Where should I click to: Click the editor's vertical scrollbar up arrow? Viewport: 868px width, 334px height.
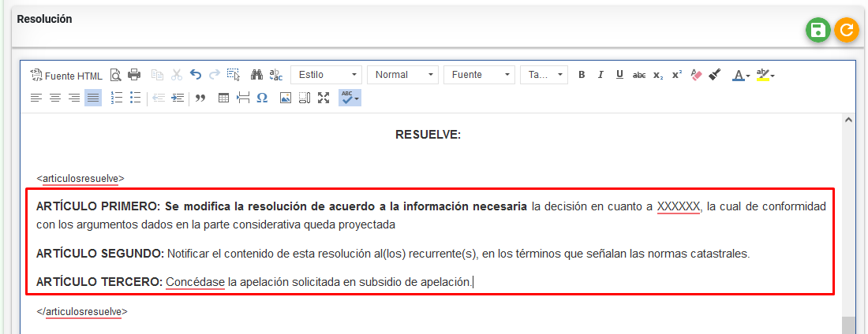[x=848, y=121]
